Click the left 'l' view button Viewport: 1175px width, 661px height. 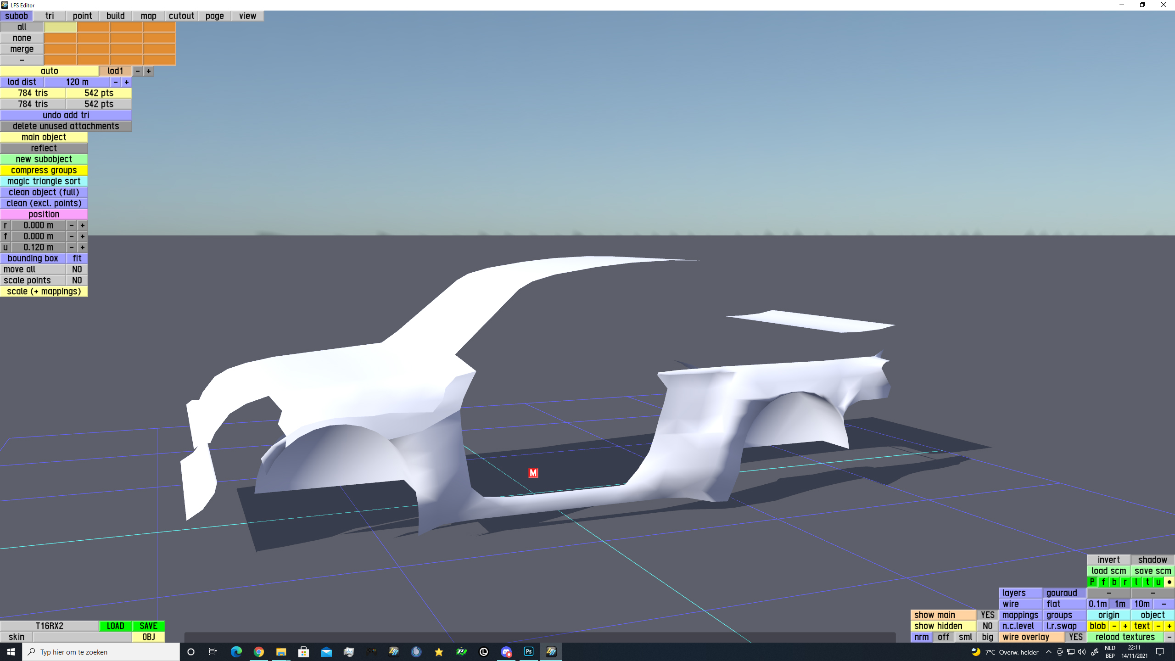coord(1136,582)
